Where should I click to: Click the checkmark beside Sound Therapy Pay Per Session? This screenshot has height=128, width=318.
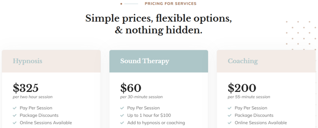coord(122,108)
